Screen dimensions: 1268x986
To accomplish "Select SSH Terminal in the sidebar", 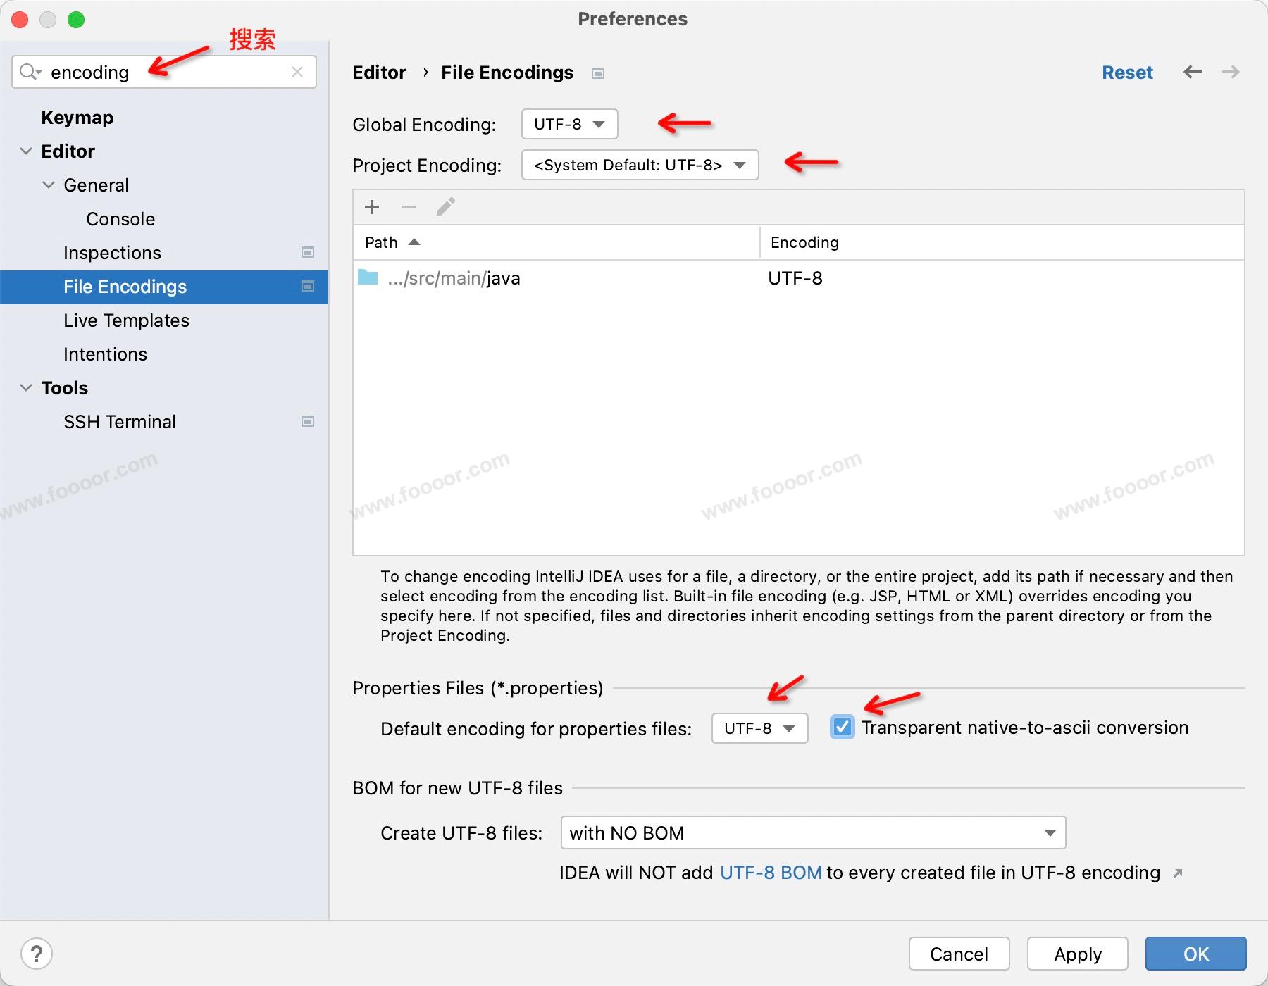I will (x=120, y=422).
